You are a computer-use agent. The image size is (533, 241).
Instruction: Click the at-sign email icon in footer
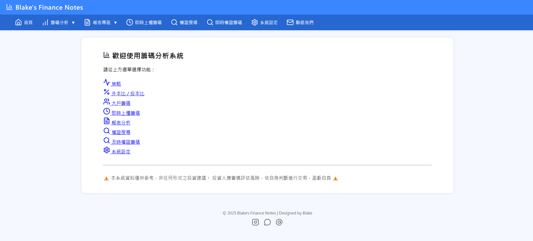[279, 222]
